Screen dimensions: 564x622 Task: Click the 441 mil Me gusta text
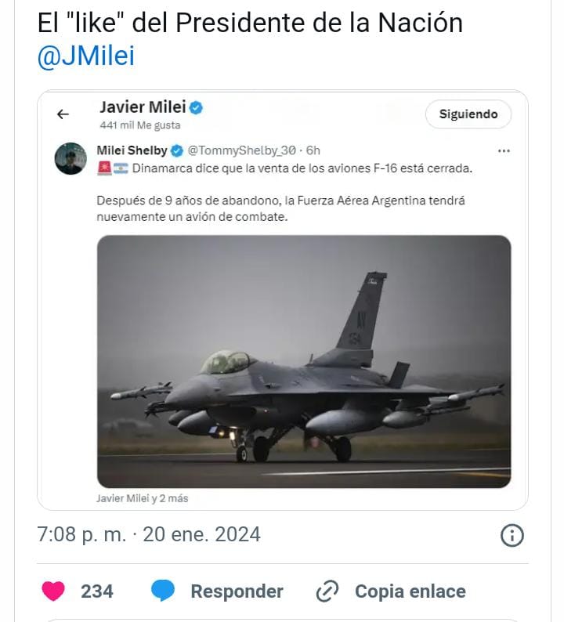[x=140, y=125]
